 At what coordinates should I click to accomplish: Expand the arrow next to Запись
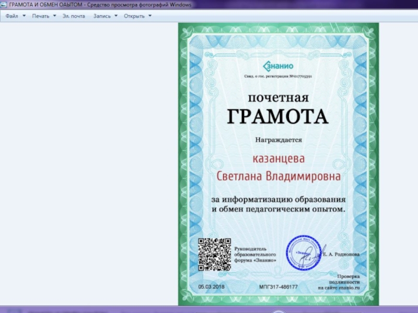tap(116, 16)
